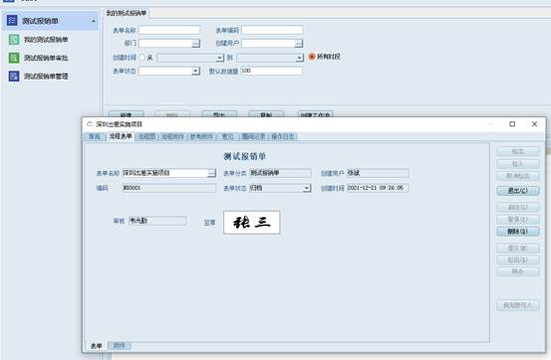The width and height of the screenshot is (551, 360).
Task: Click the 张三 signature image
Action: pyautogui.click(x=252, y=223)
